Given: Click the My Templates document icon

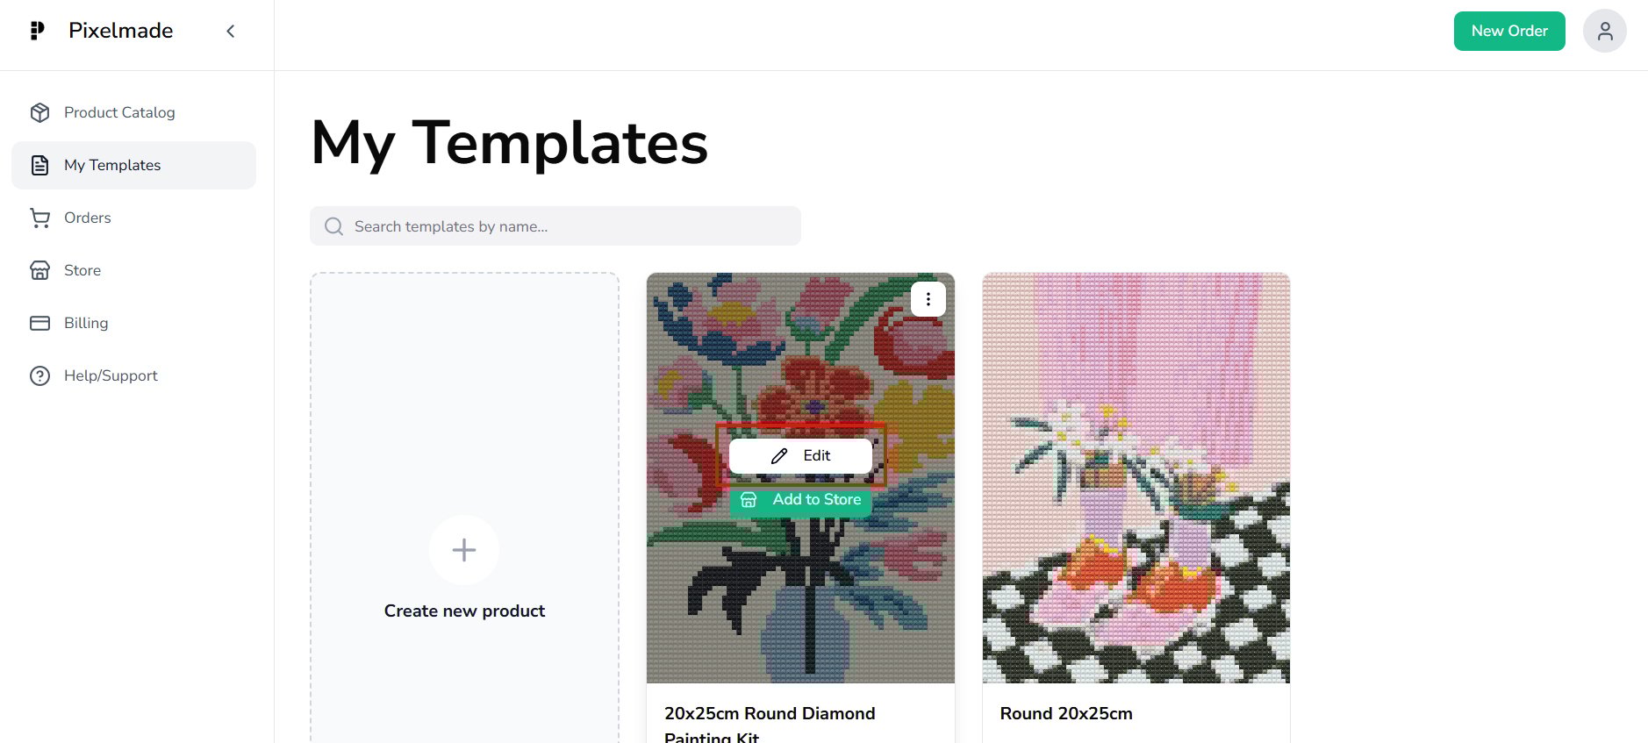Looking at the screenshot, I should [39, 165].
